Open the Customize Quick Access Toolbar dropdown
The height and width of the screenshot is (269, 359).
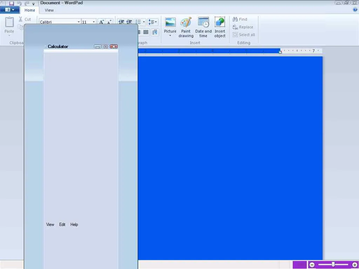coord(33,4)
